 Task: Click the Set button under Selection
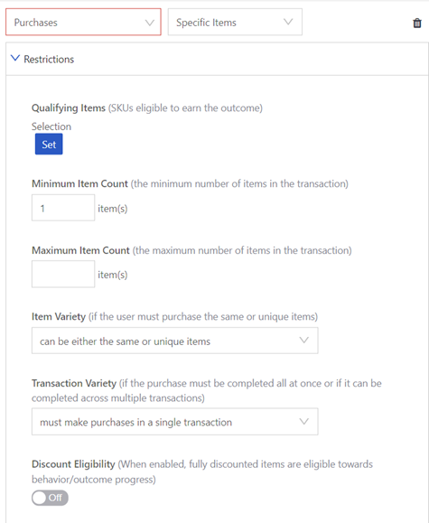49,145
